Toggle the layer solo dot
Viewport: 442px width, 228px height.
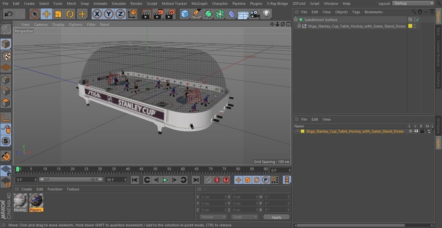coord(410,131)
